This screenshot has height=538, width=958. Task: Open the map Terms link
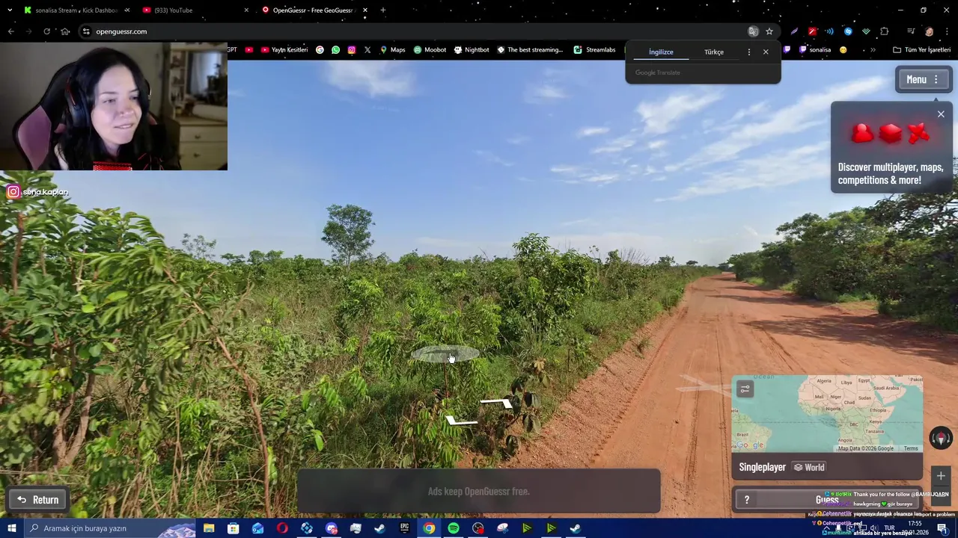910,448
